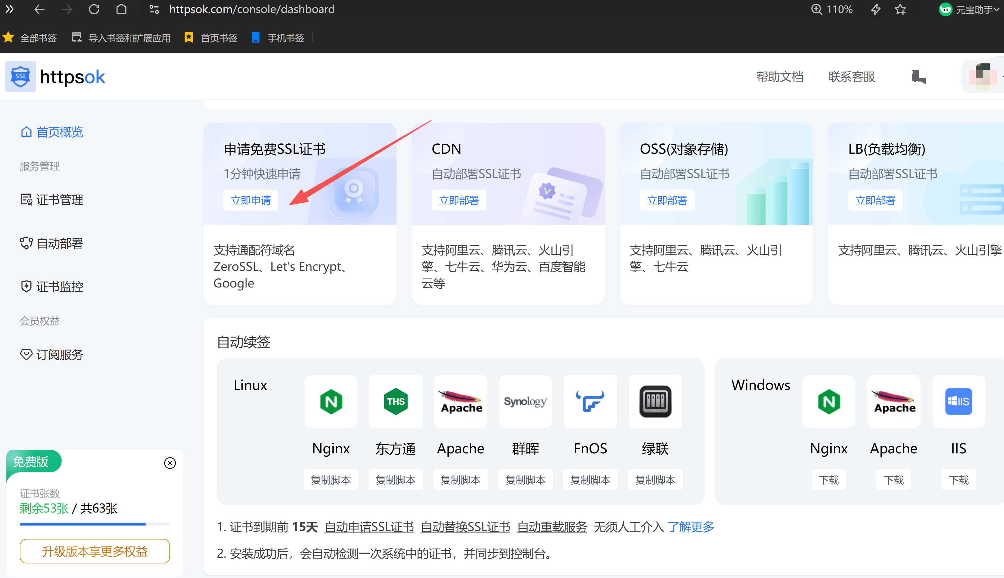Go to 首页概览 in the sidebar
The height and width of the screenshot is (578, 1004).
(x=52, y=132)
